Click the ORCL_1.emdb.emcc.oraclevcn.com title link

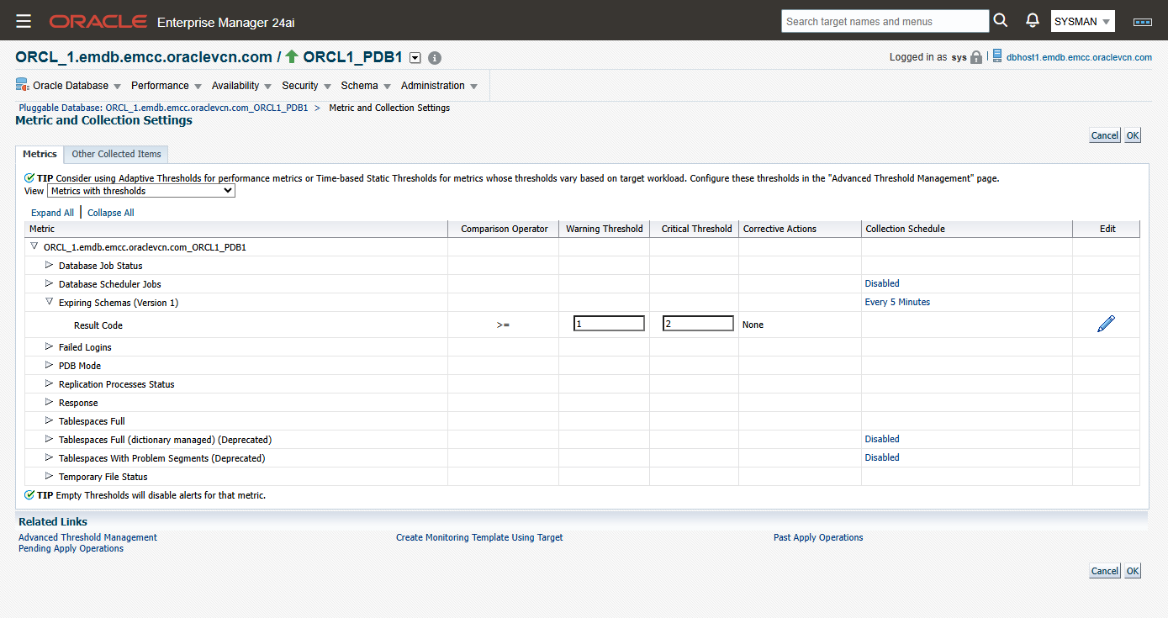coord(144,57)
